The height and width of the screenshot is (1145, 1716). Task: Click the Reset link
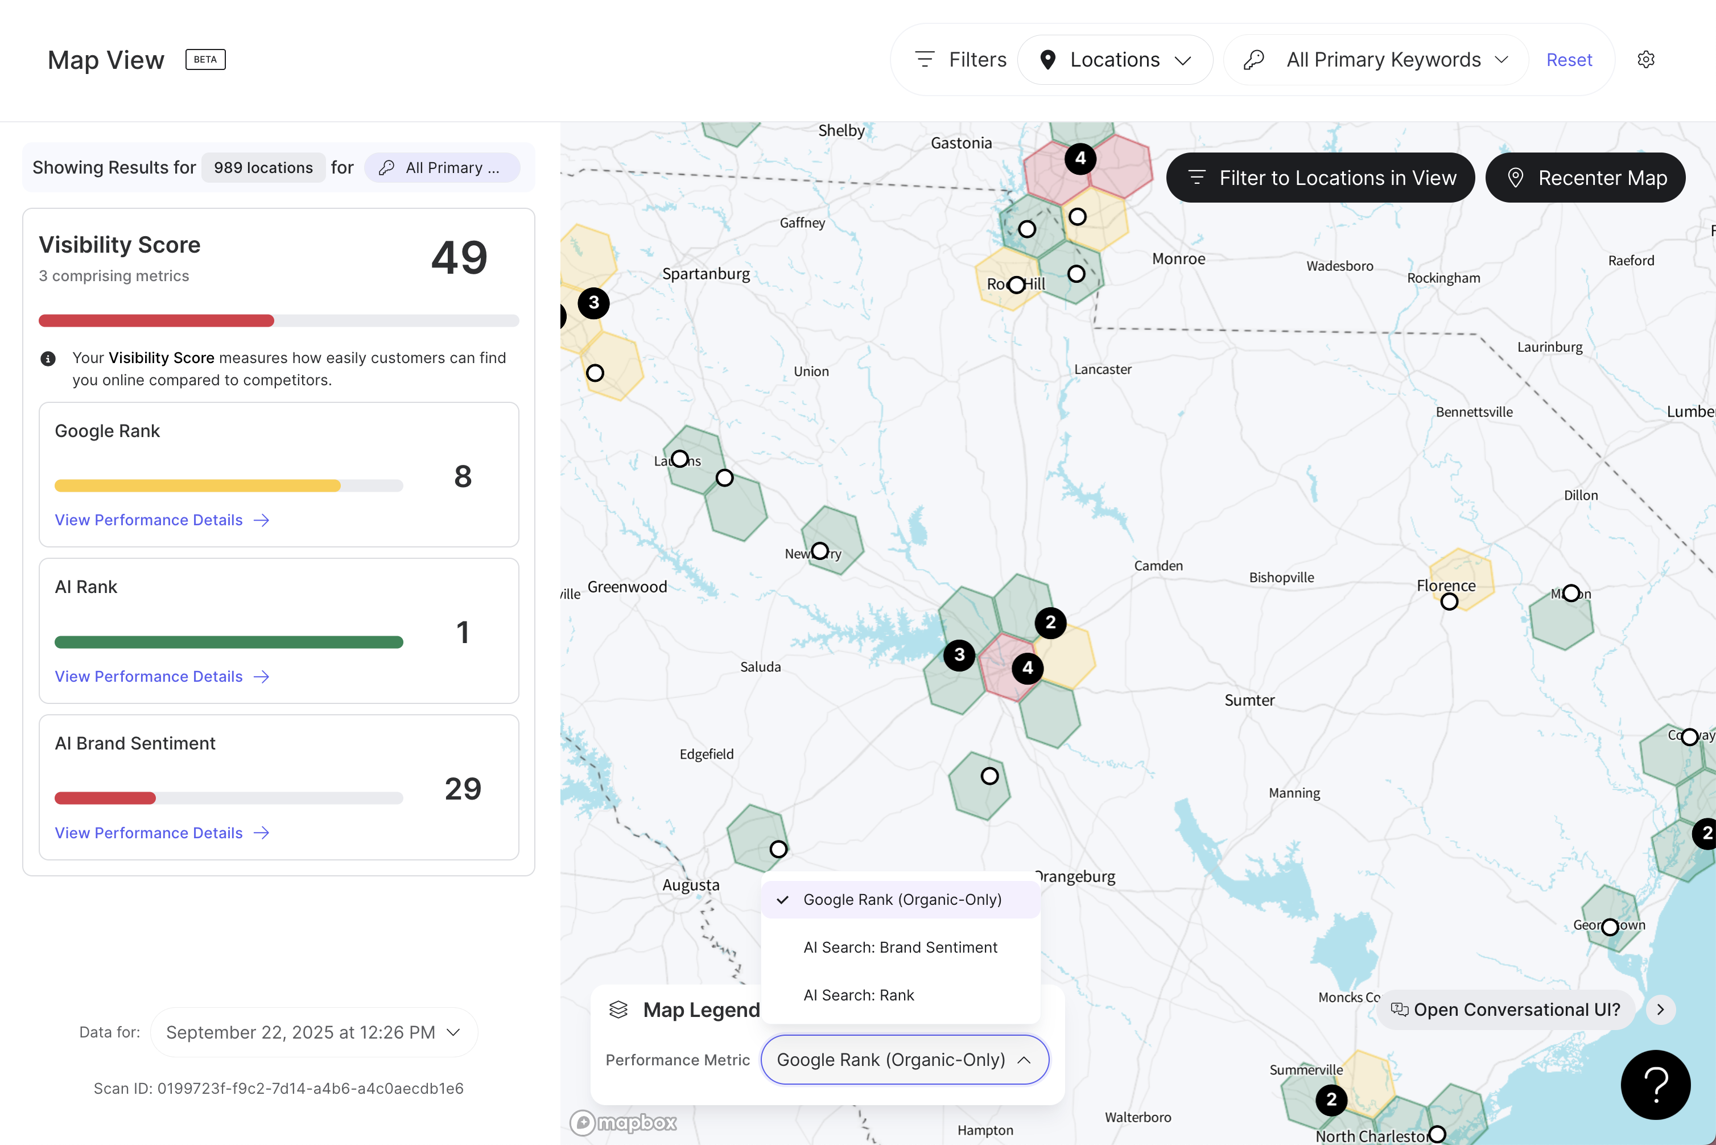(1569, 60)
